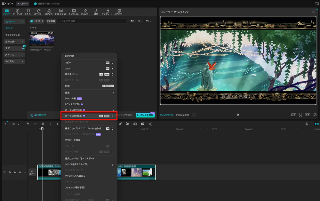Screen dimensions: 320x201
Task: Open the キャプション captions tab
Action: click(x=74, y=12)
